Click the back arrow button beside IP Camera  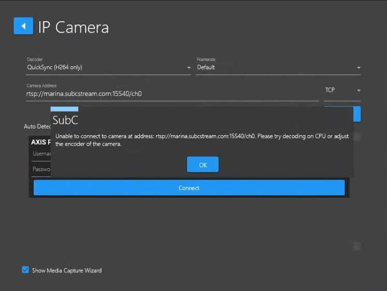[x=23, y=26]
